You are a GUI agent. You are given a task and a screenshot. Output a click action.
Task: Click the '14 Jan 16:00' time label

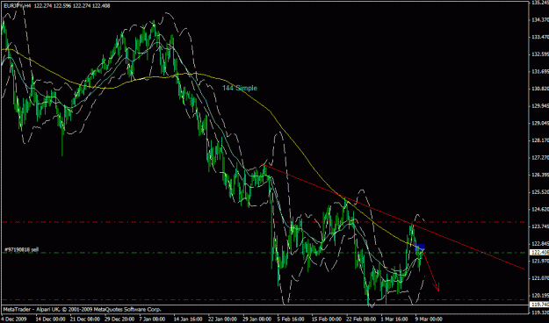pos(188,319)
